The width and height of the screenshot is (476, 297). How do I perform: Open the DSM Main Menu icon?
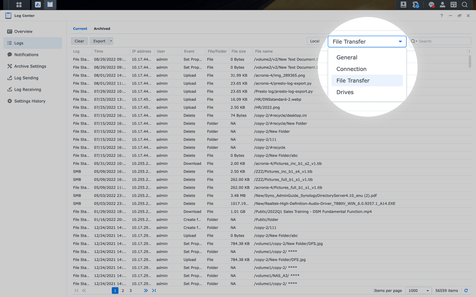(x=18, y=5)
